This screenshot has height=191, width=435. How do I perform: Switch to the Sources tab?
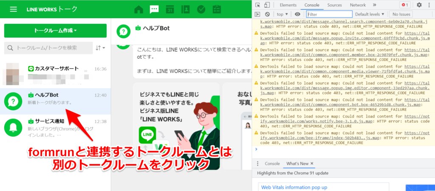pyautogui.click(x=335, y=5)
